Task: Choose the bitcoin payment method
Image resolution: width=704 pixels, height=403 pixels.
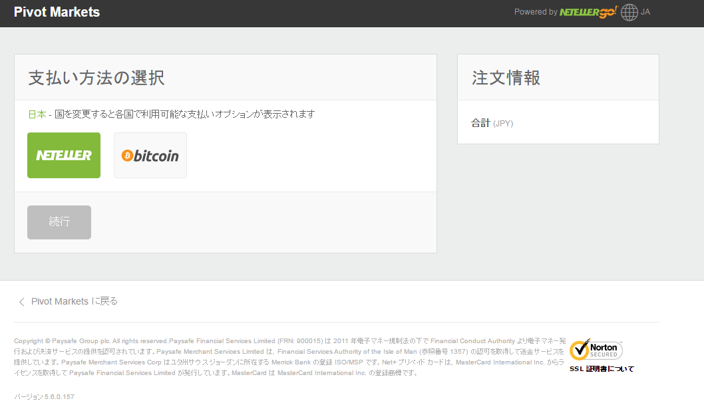Action: [150, 155]
